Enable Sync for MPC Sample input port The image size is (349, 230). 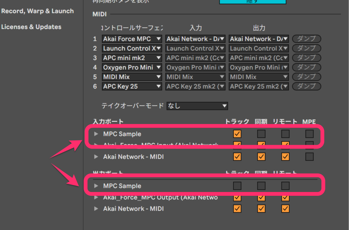[x=261, y=134]
